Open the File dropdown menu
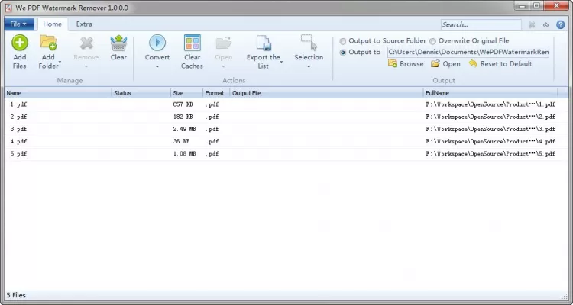This screenshot has height=305, width=573. click(18, 24)
